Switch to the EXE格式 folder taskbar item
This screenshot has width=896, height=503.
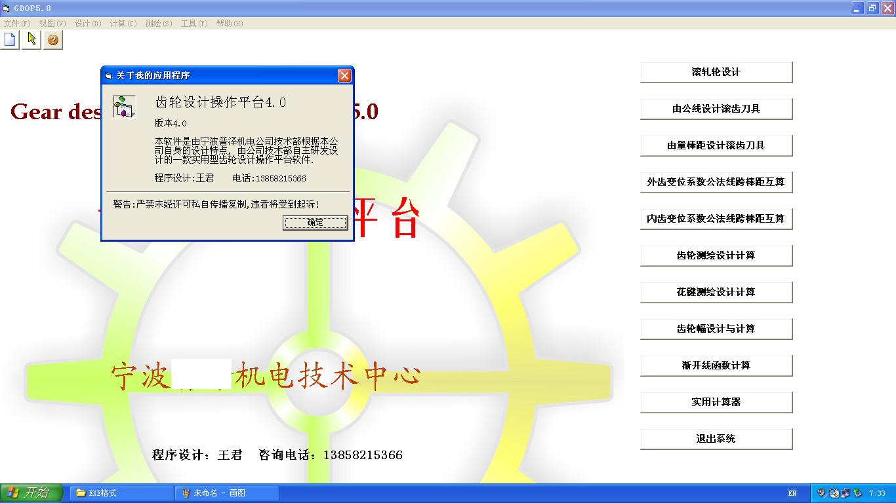point(123,493)
